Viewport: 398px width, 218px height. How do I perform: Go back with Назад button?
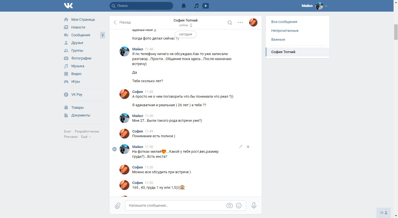[x=122, y=22]
